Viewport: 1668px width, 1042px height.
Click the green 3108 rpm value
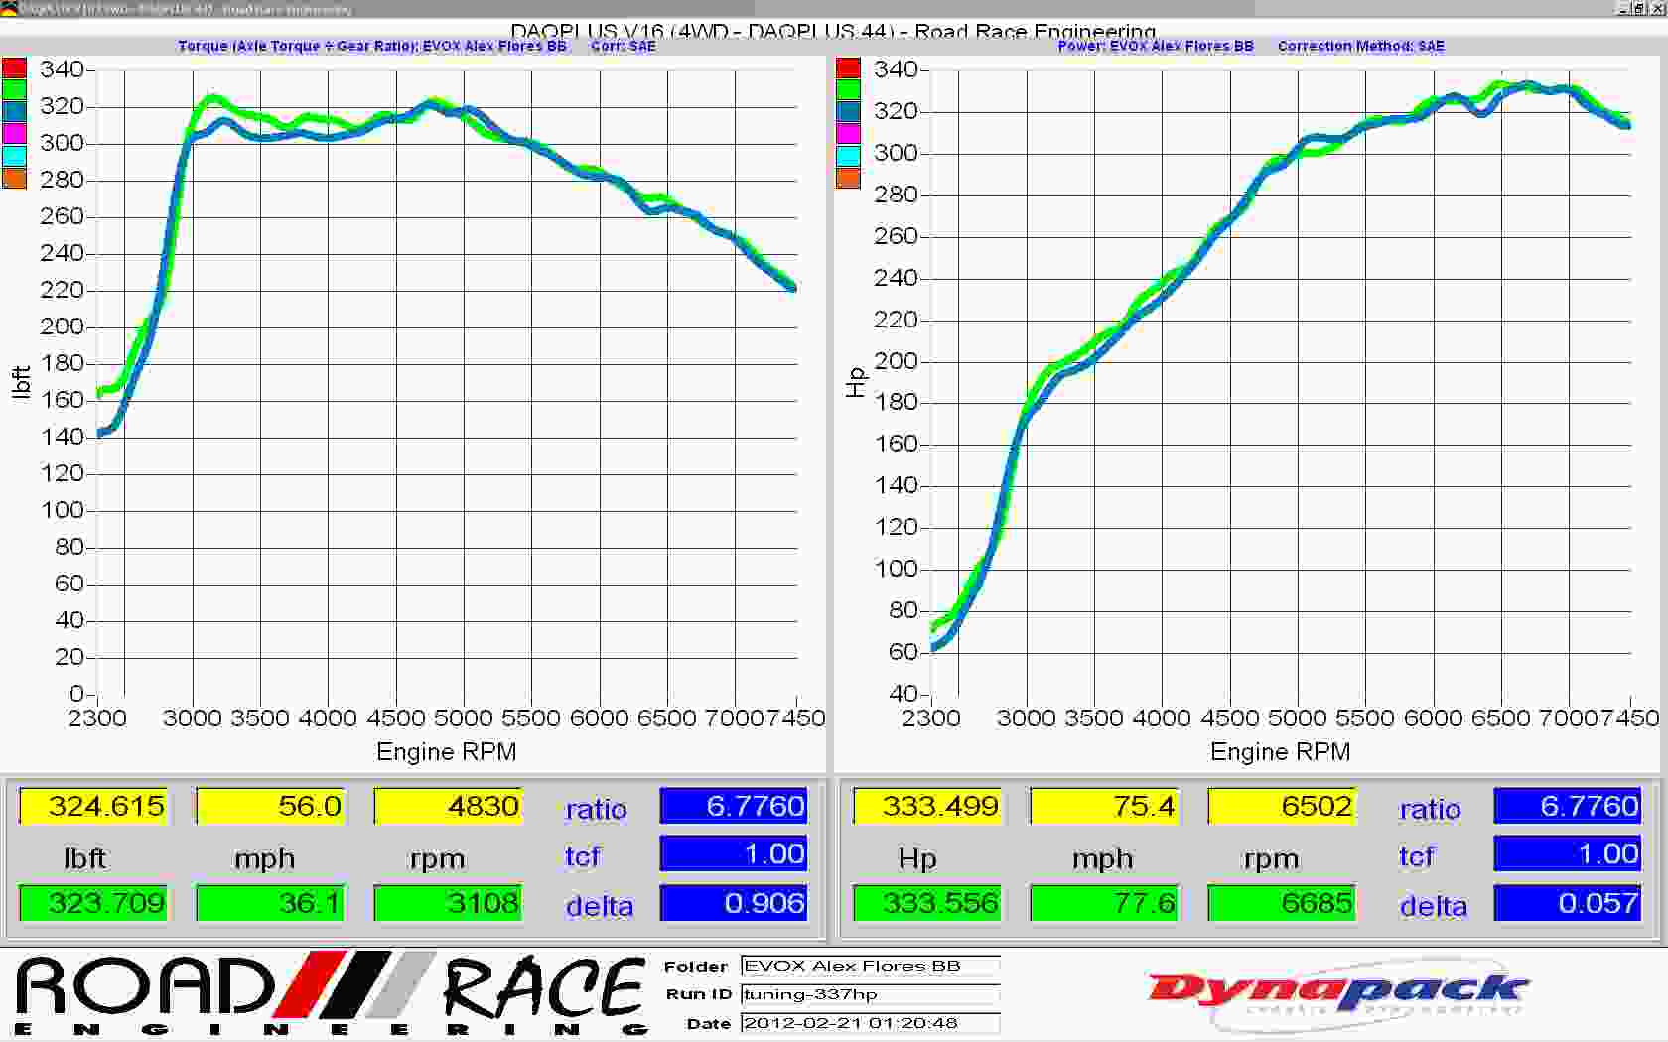click(x=449, y=903)
